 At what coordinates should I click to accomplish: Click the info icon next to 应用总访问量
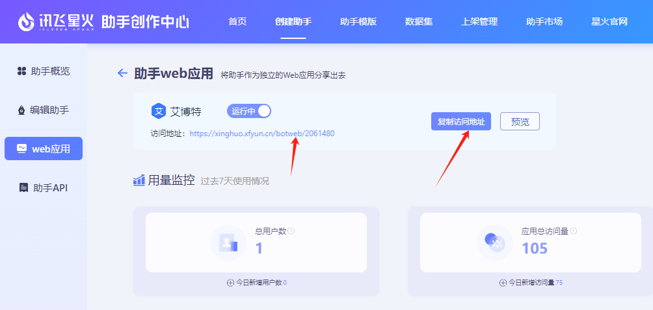click(x=573, y=231)
